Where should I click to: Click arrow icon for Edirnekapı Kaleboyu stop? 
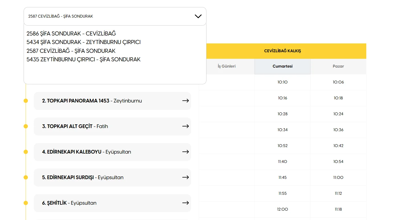[x=185, y=152]
